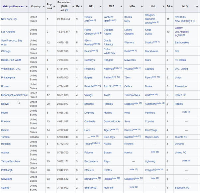Sort table by Metropolitan area arrows
200x193 pixels.
point(27,6)
